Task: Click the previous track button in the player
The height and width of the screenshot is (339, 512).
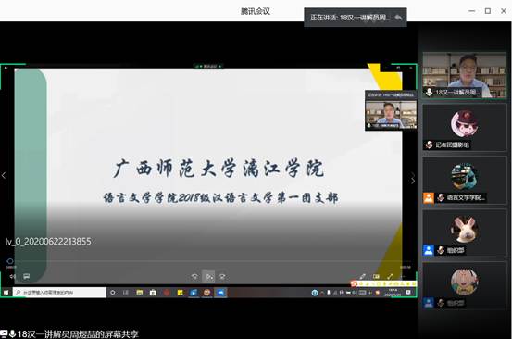Action: (x=194, y=277)
